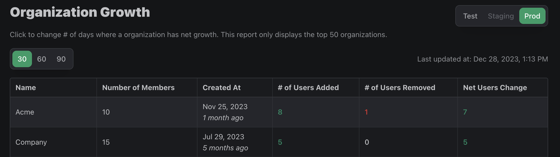
Task: Click the Created At column header
Action: point(221,88)
